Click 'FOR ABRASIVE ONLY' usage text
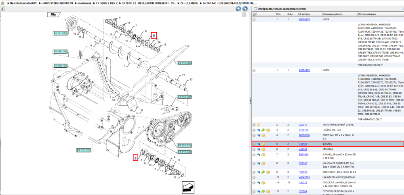This screenshot has height=195, width=404. pos(370,120)
